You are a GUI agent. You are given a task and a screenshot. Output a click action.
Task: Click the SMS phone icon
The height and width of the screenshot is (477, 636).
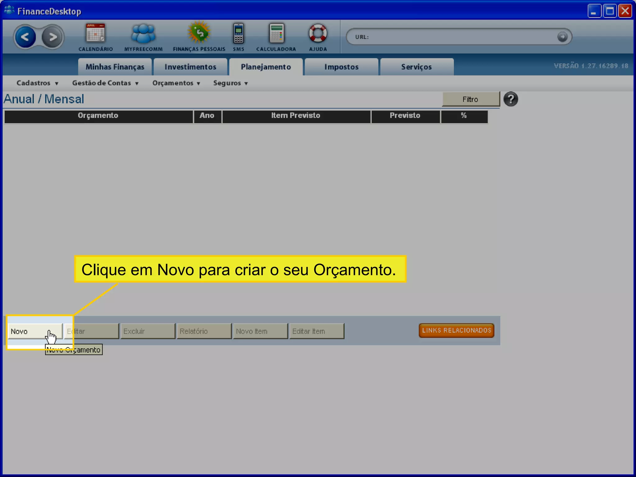pyautogui.click(x=238, y=34)
